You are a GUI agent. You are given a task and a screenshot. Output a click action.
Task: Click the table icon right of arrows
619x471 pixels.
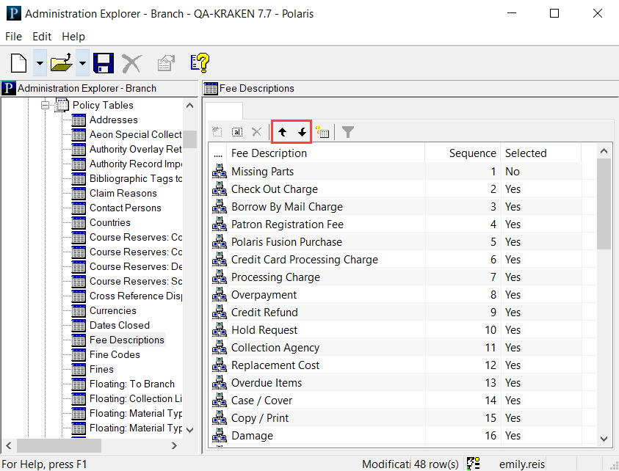[x=322, y=132]
